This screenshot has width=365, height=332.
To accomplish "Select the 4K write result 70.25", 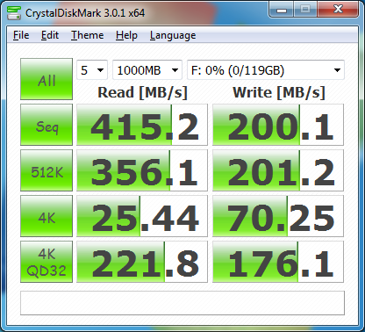I will point(278,216).
